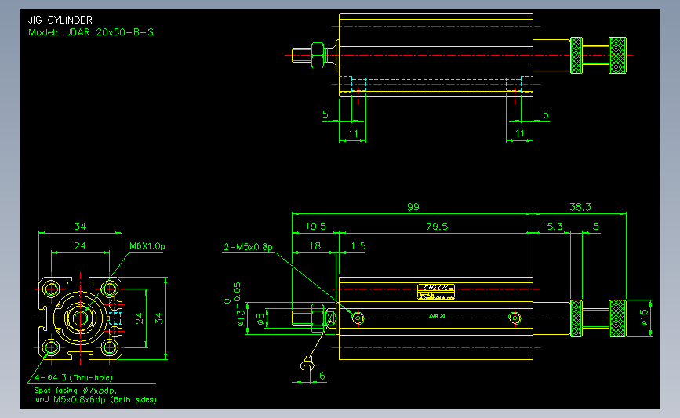The image size is (680, 418).
Task: Select the vertical 34 dimension on end view
Action: pyautogui.click(x=159, y=318)
